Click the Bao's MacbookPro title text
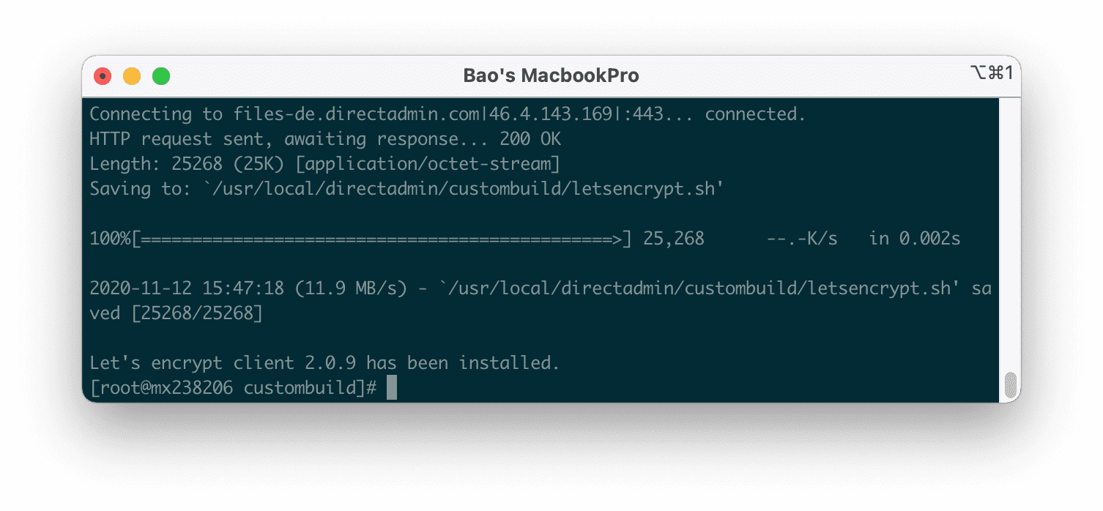Viewport: 1103px width, 511px height. coord(551,75)
